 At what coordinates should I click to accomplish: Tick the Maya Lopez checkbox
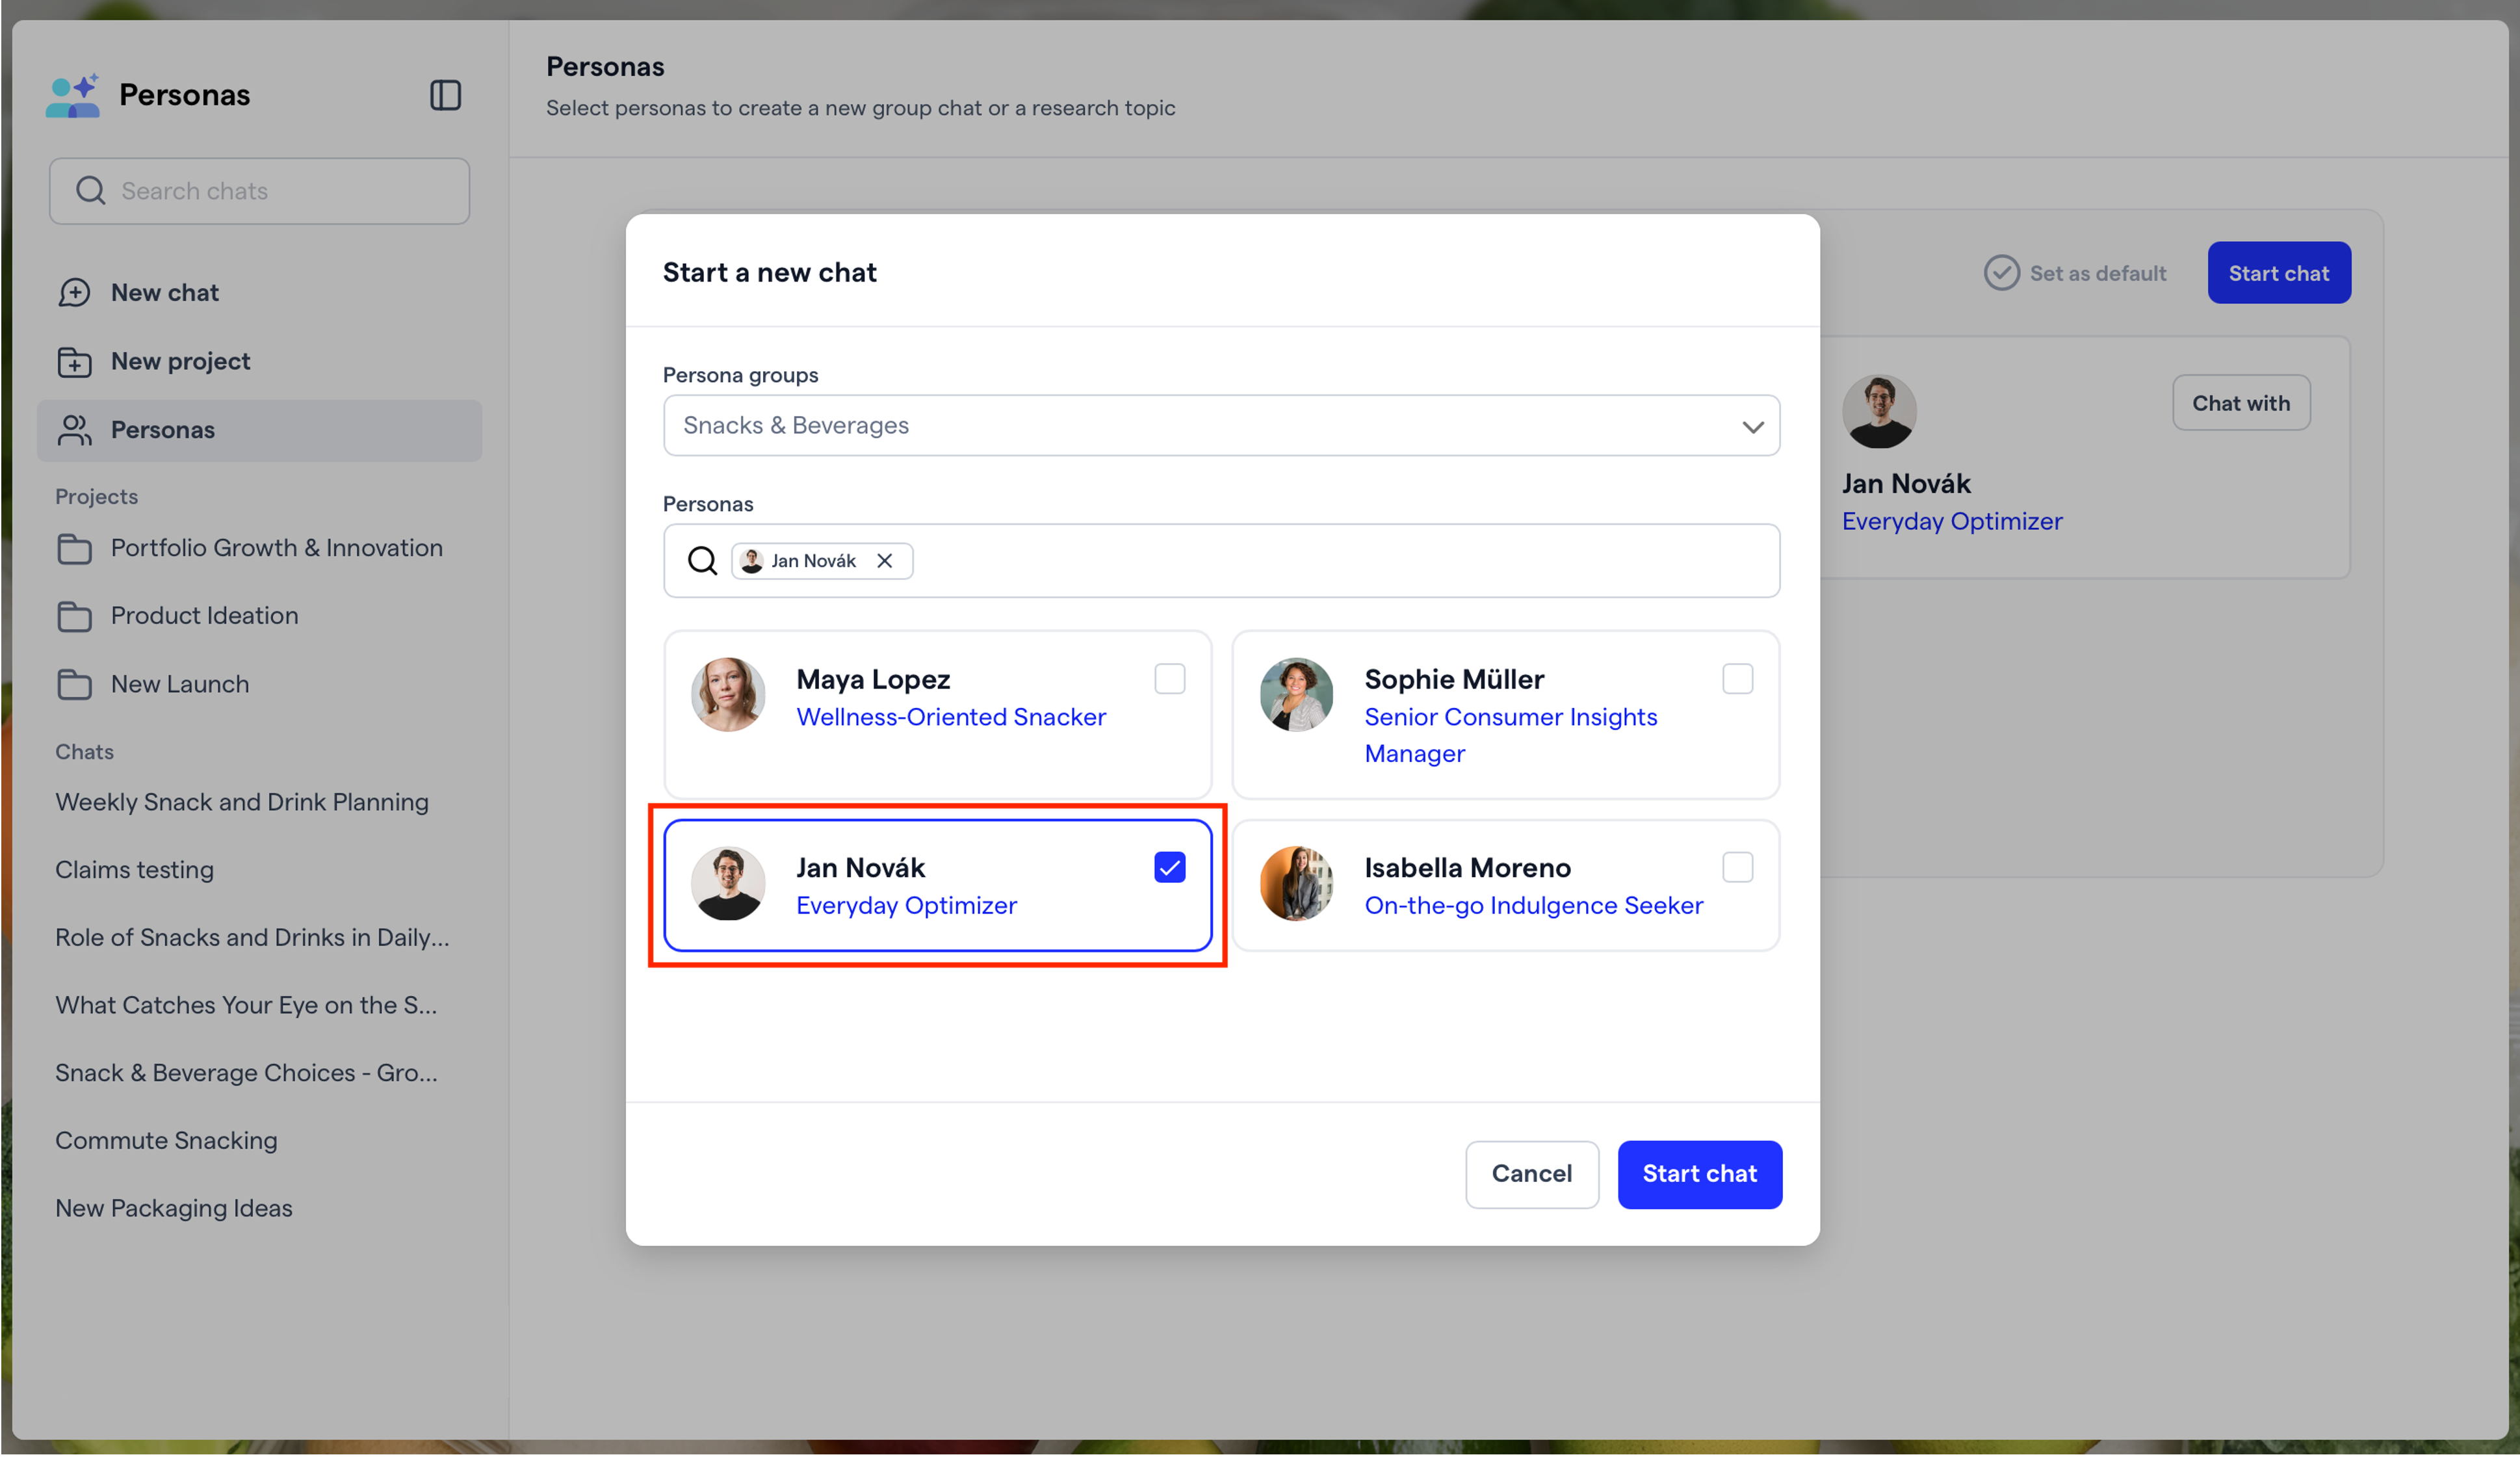pos(1169,679)
